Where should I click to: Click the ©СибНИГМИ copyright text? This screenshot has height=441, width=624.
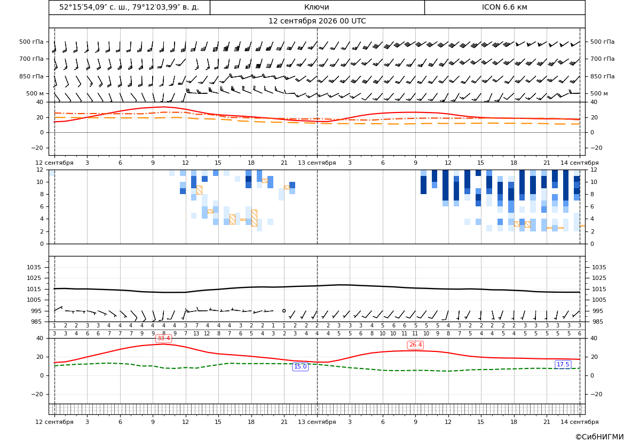tap(599, 437)
